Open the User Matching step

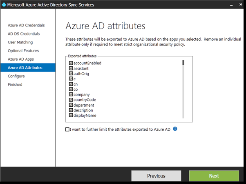[20, 42]
